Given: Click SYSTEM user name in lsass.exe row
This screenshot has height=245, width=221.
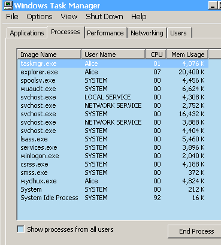Looking at the screenshot, I should pyautogui.click(x=96, y=139).
